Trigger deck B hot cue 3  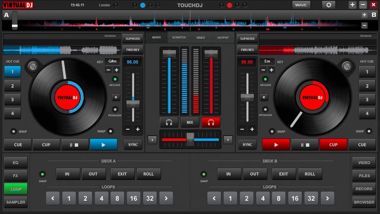tap(367, 100)
